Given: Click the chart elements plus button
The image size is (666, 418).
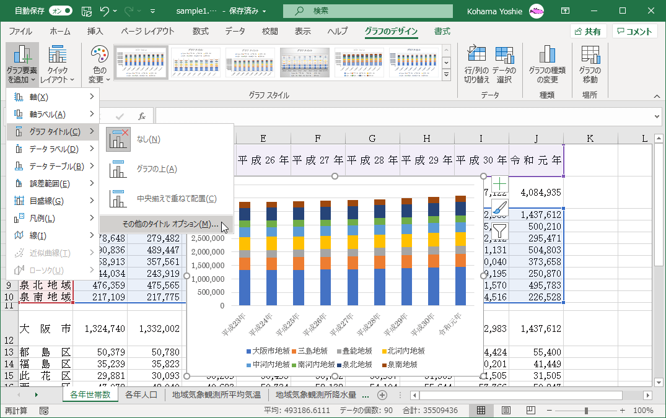Looking at the screenshot, I should tap(499, 184).
